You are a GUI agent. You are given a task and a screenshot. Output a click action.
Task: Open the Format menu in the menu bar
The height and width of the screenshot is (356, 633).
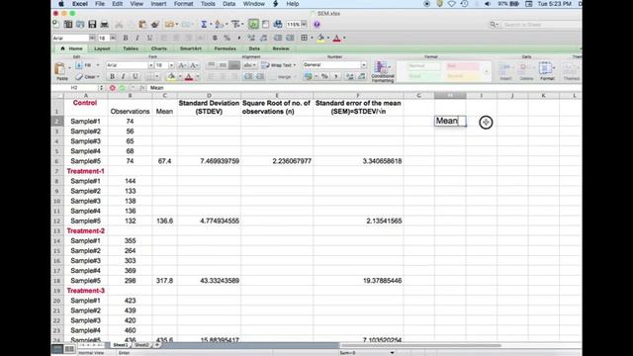183,4
